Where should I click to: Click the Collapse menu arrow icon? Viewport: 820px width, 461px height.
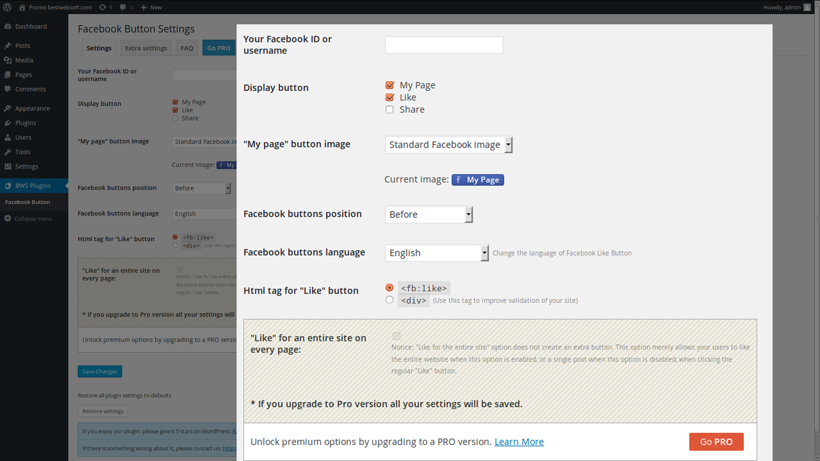tap(8, 219)
